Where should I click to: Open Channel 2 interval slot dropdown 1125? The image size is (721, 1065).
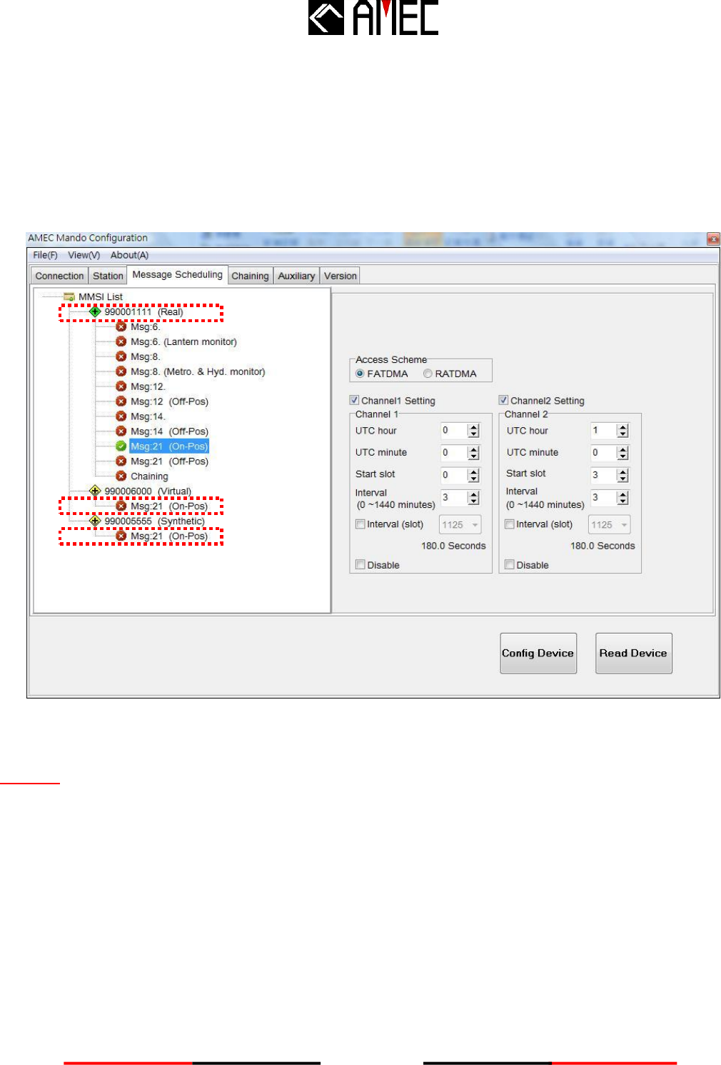pos(610,525)
